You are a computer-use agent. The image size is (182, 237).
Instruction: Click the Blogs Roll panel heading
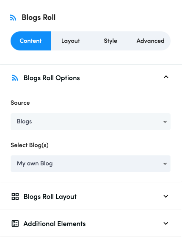pyautogui.click(x=39, y=17)
